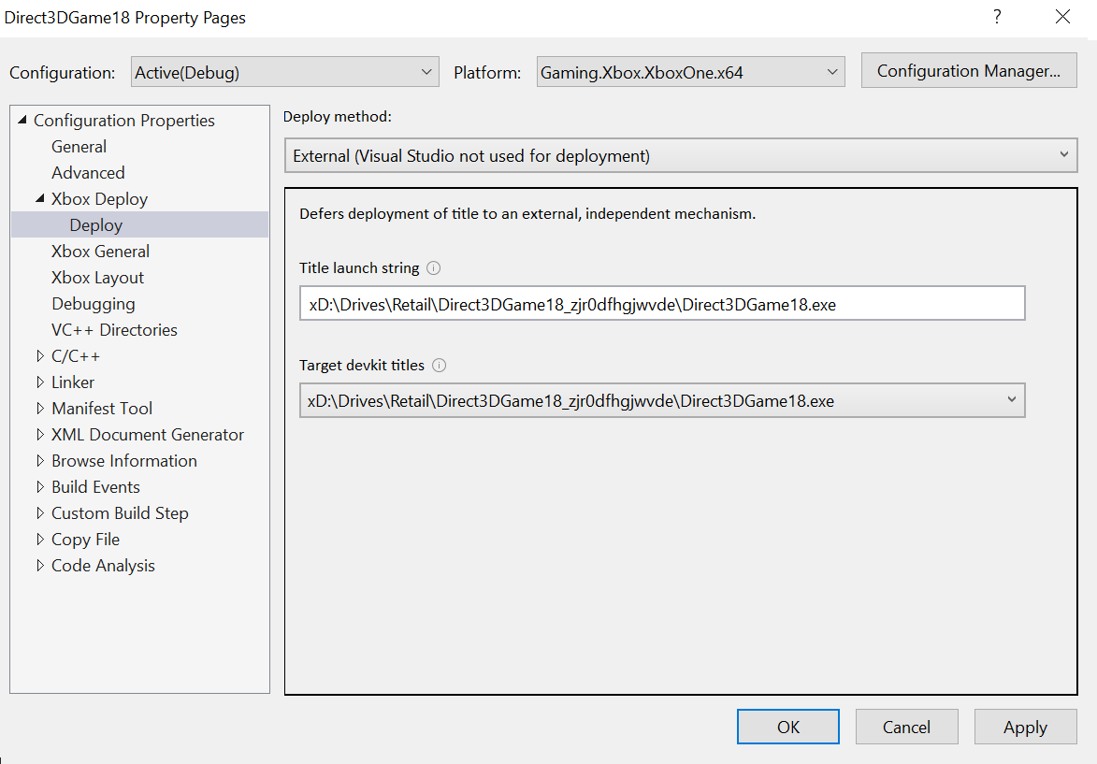Select the General property page

click(x=79, y=147)
